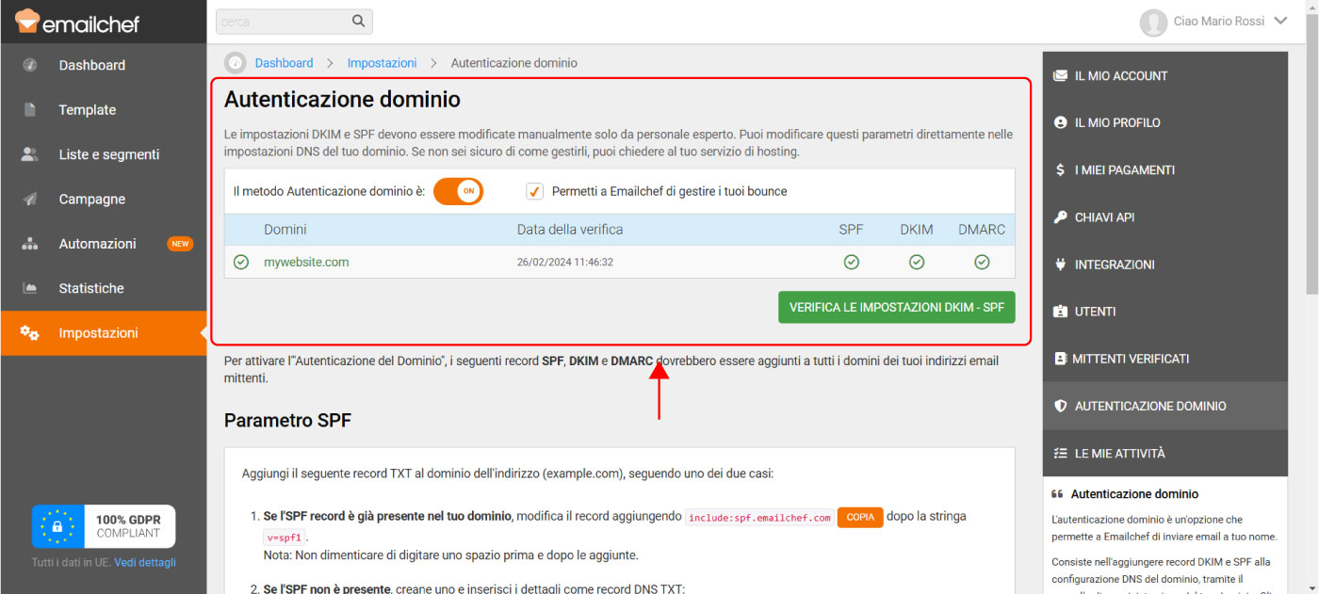
Task: Click the Utenti badge icon
Action: point(1061,312)
